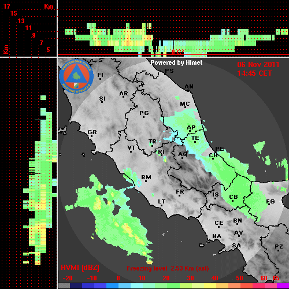Viewport: 289px width, 289px height.
Task: Click the 'Freezing level 2.53 Km (asl)' text
Action: [x=168, y=268]
